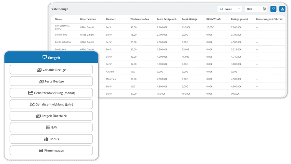Viewport: 291px width, 164px height.
Task: Open the calendar icon in year field
Action: (x=264, y=9)
